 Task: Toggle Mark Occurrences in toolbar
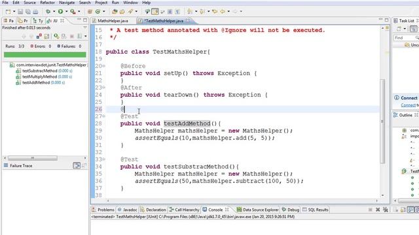(x=155, y=12)
